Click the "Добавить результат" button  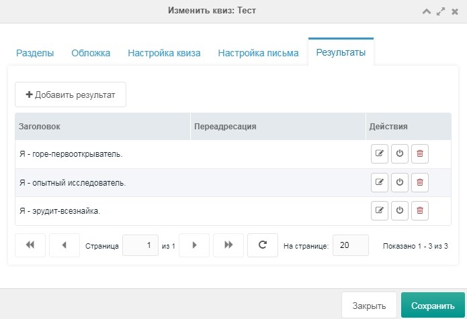pos(71,94)
